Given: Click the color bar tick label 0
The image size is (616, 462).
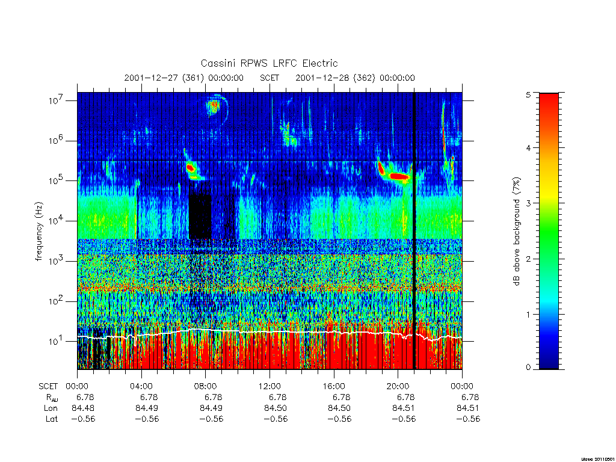Looking at the screenshot, I should [528, 368].
